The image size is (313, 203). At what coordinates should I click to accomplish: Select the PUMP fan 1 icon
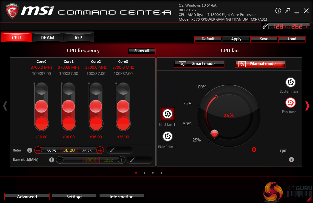pos(167,136)
